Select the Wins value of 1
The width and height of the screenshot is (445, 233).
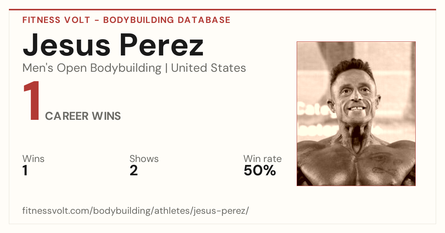pos(25,171)
